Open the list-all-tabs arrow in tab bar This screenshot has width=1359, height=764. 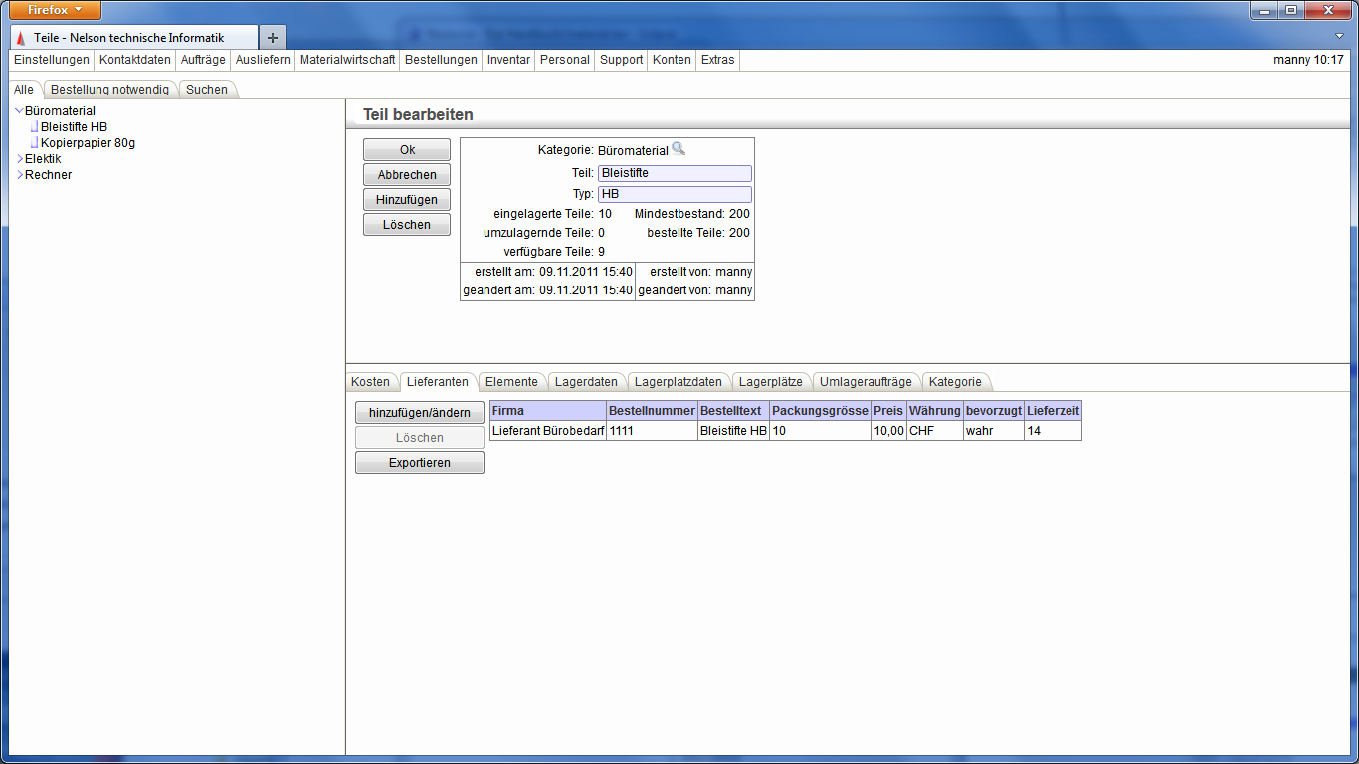click(1339, 36)
